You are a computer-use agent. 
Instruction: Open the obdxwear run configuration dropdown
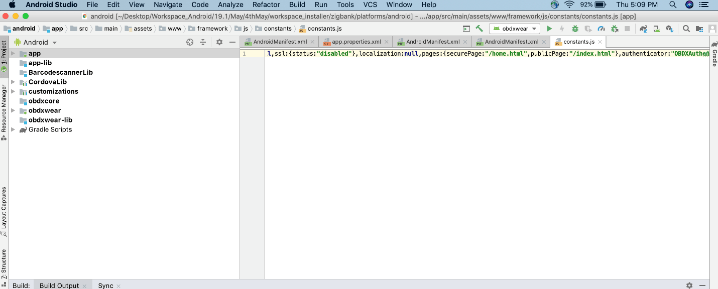pos(515,29)
